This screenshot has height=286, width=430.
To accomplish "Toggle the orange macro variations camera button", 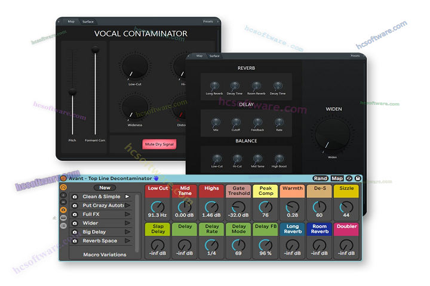I will 63,210.
